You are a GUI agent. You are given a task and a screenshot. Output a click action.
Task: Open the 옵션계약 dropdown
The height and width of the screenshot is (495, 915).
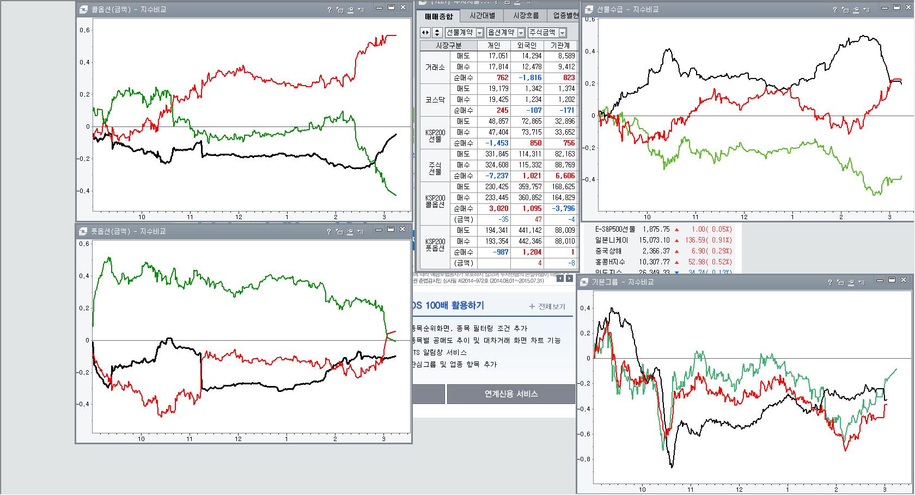tap(506, 33)
